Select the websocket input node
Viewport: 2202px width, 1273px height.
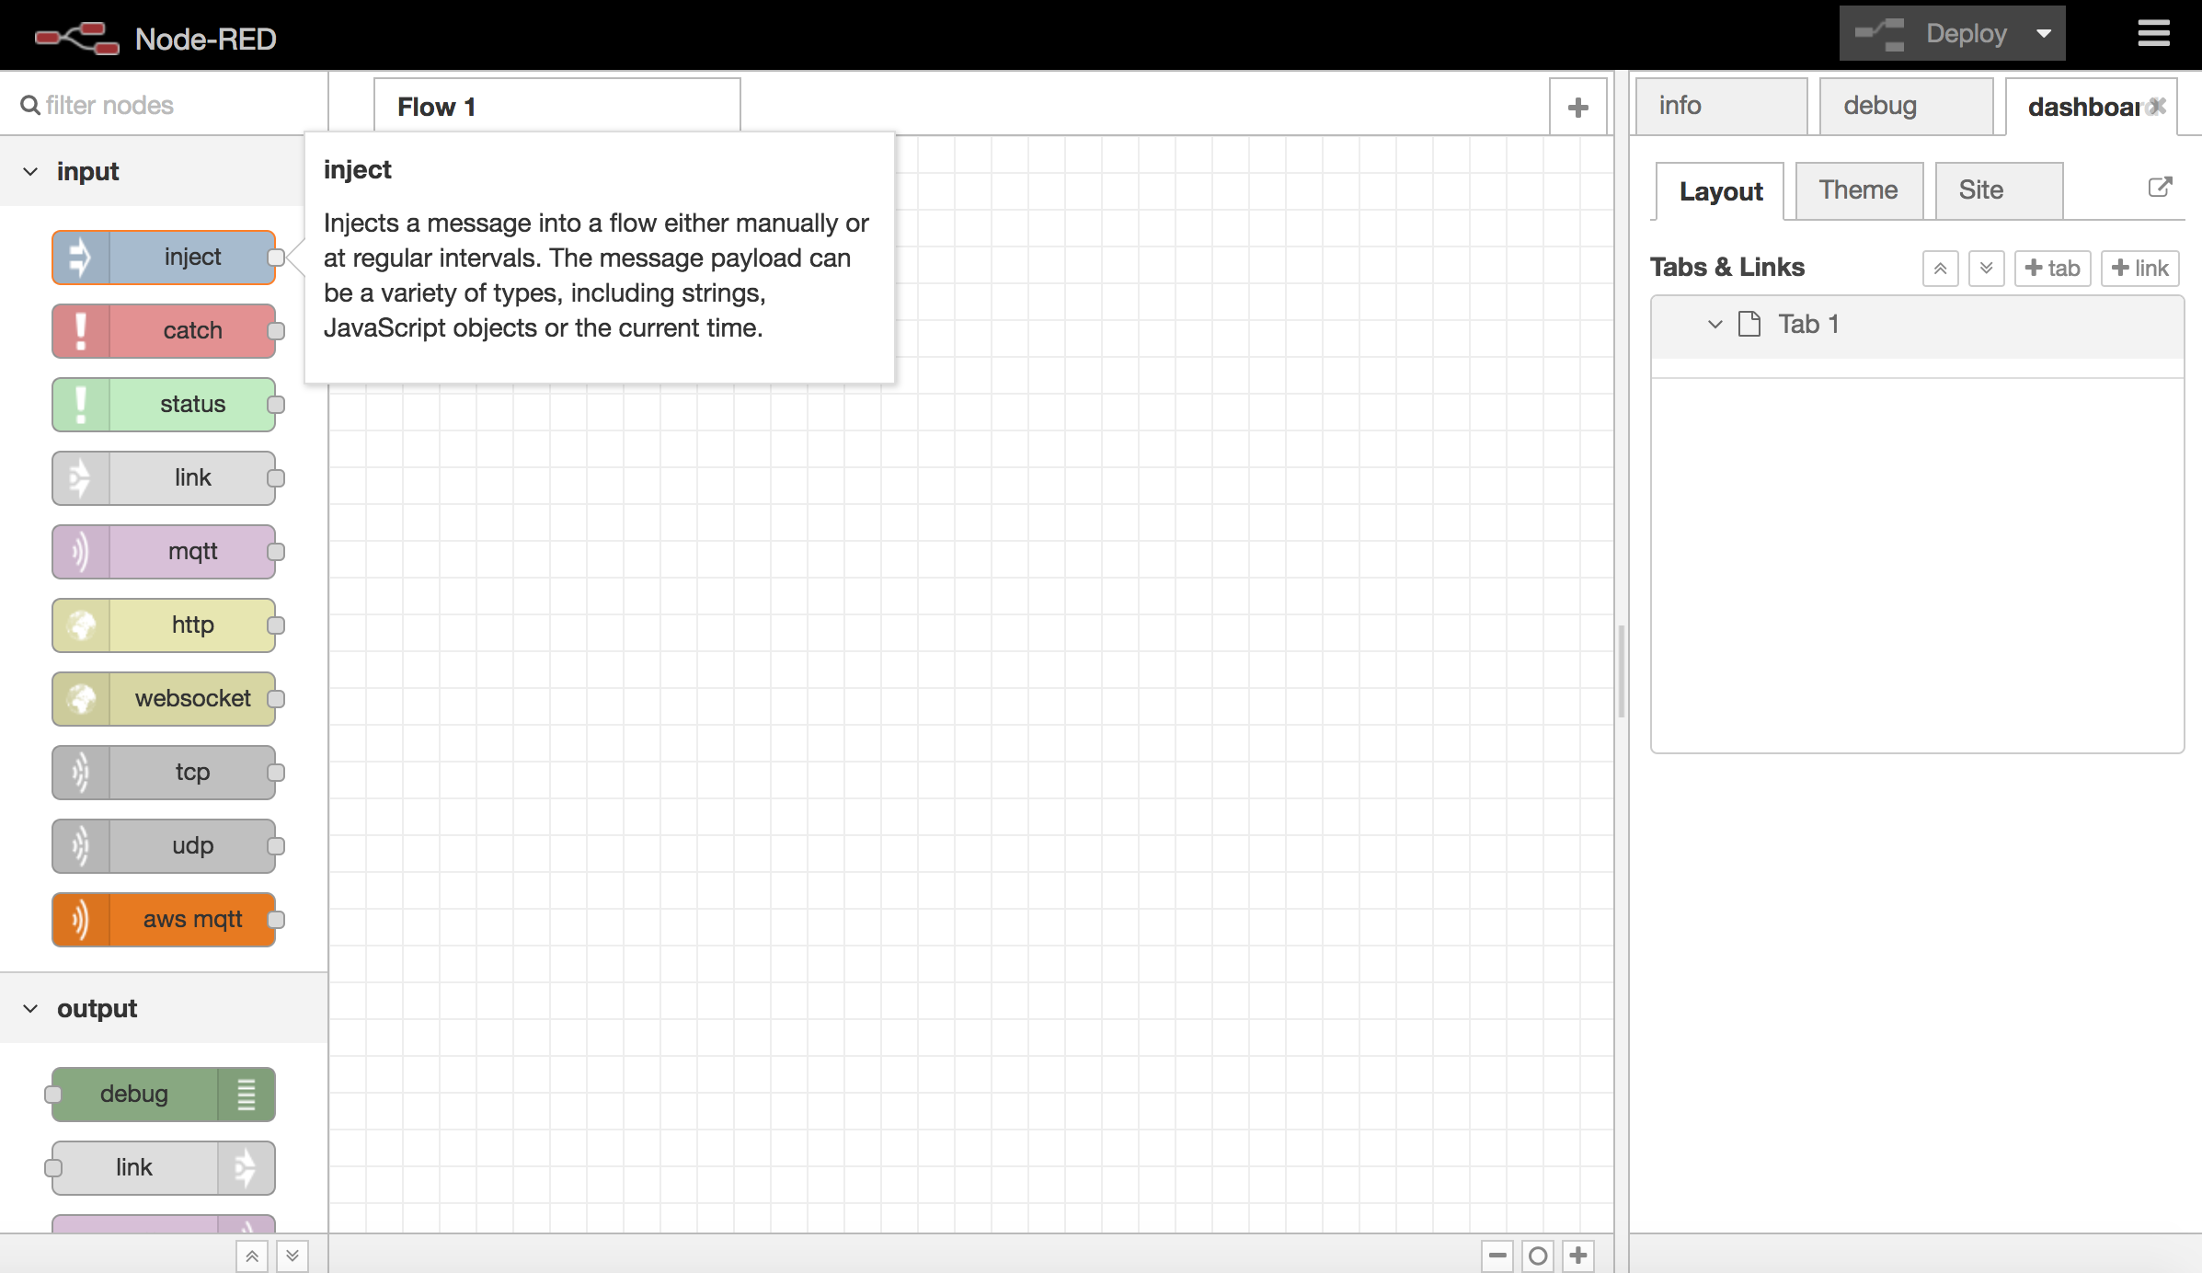tap(164, 698)
